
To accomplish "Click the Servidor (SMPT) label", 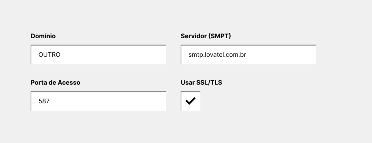I will [206, 36].
